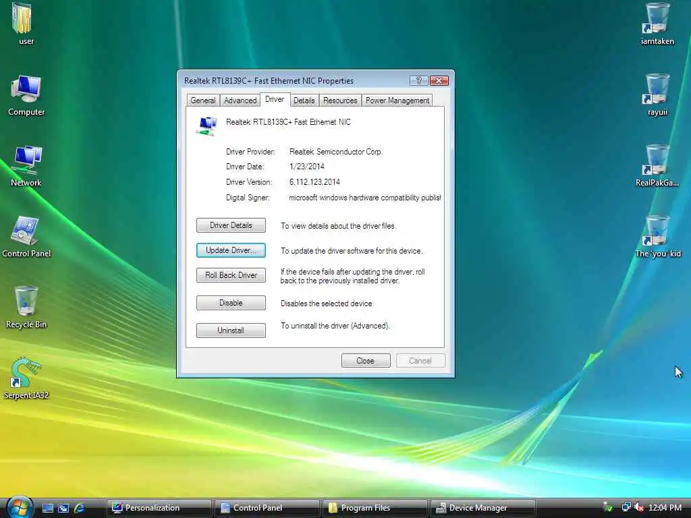Click the green tray icon beside network
Screen dimensions: 691x518
click(608, 507)
